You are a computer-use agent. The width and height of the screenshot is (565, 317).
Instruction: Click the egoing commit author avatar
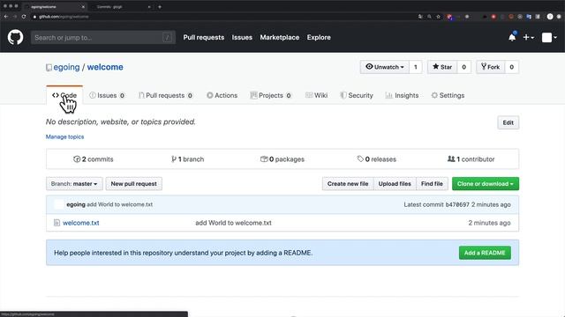coord(59,204)
